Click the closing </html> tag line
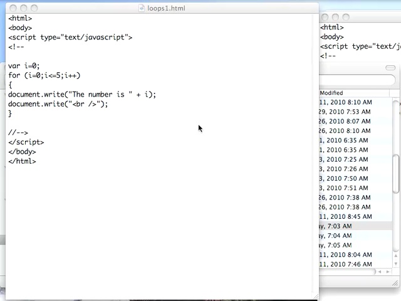The height and width of the screenshot is (301, 401). (x=22, y=161)
